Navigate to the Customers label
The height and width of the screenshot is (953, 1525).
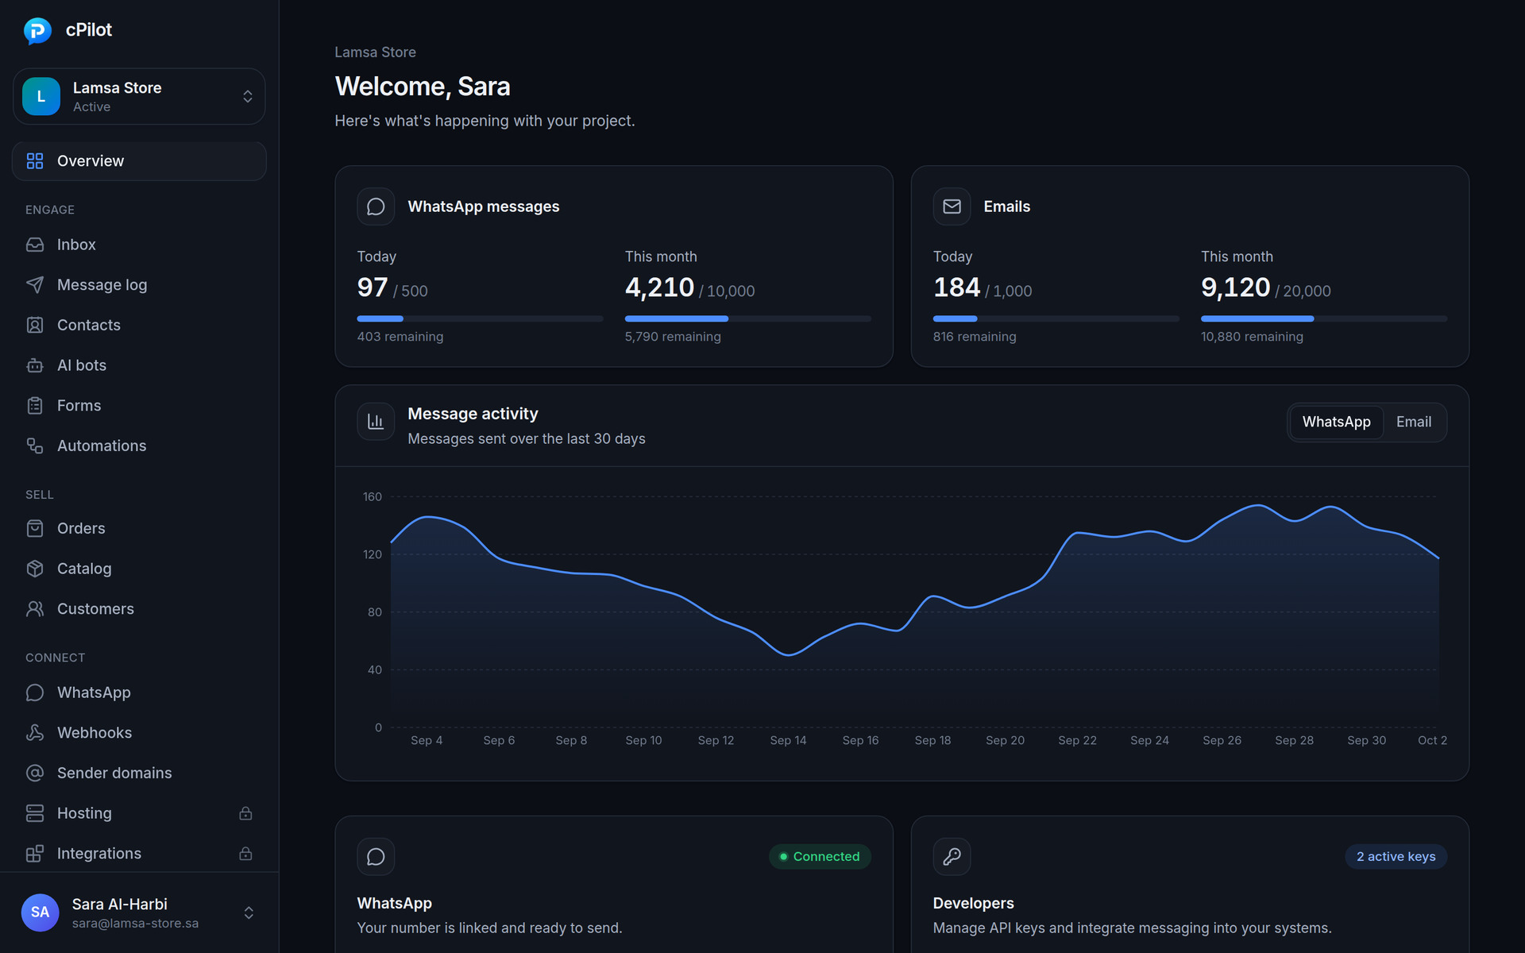95,609
